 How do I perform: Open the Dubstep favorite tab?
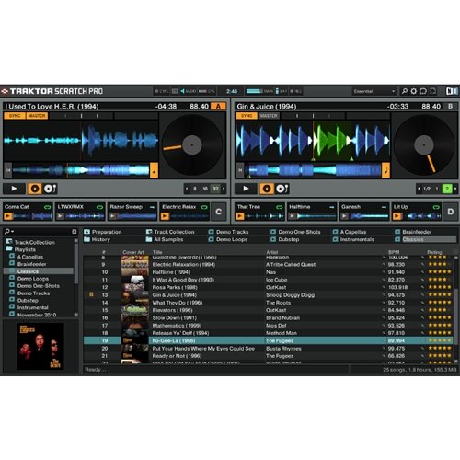pos(285,239)
